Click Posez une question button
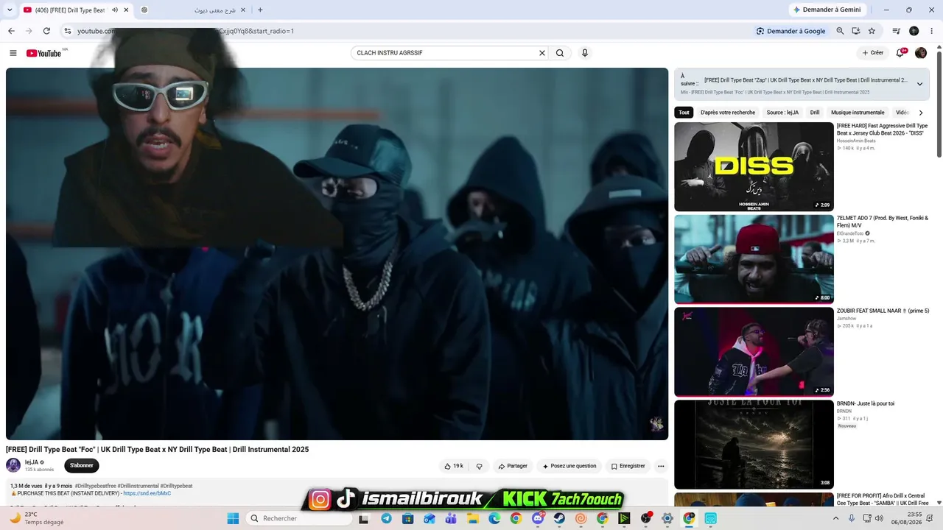Screen dimensions: 943x530 pos(569,466)
